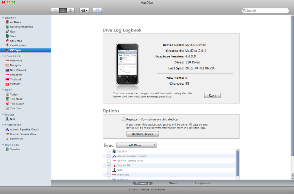This screenshot has width=294, height=194.
Task: Click the iPhone device image
Action: click(x=127, y=64)
